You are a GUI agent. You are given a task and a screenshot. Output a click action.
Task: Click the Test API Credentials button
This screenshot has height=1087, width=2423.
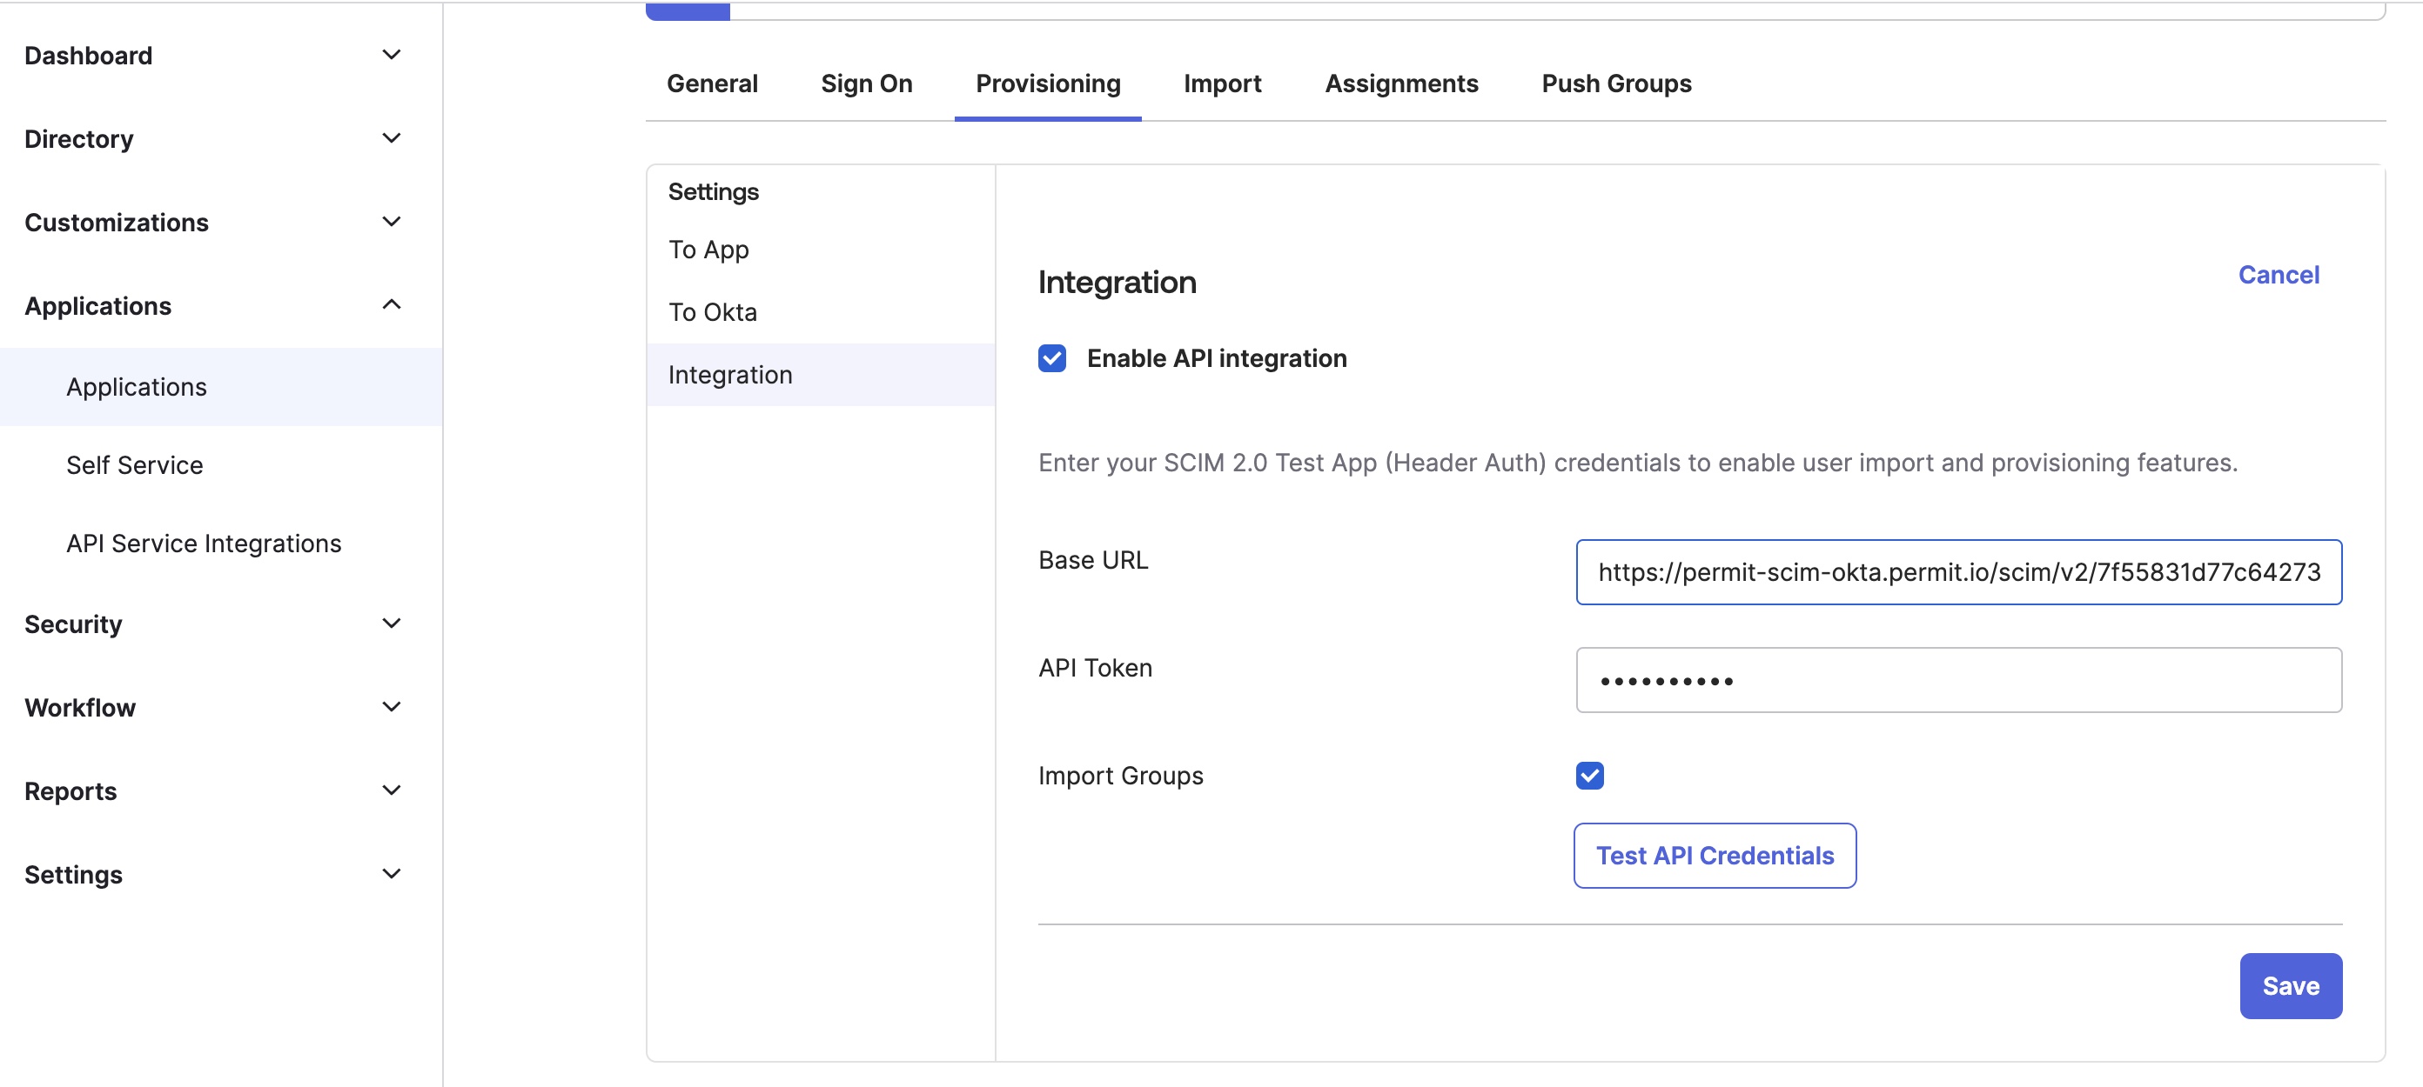click(1714, 855)
